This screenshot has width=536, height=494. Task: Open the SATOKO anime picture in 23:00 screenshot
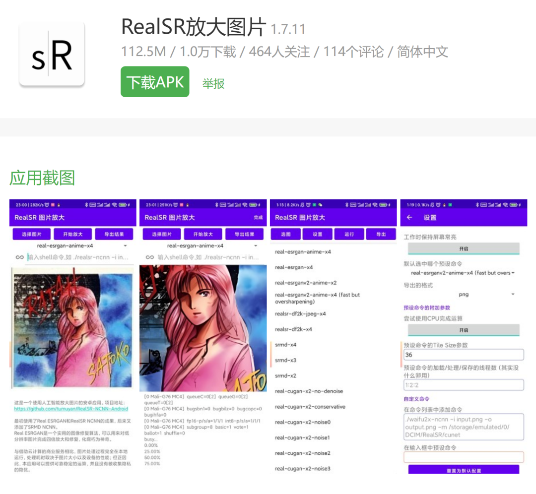click(x=72, y=328)
